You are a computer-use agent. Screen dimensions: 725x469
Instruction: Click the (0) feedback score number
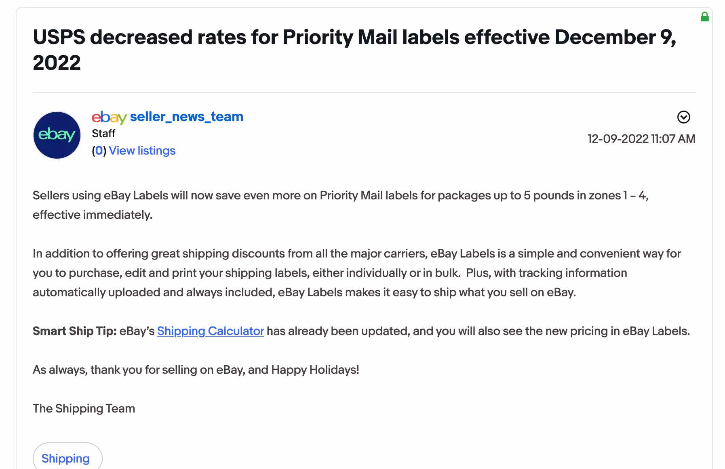coord(99,151)
